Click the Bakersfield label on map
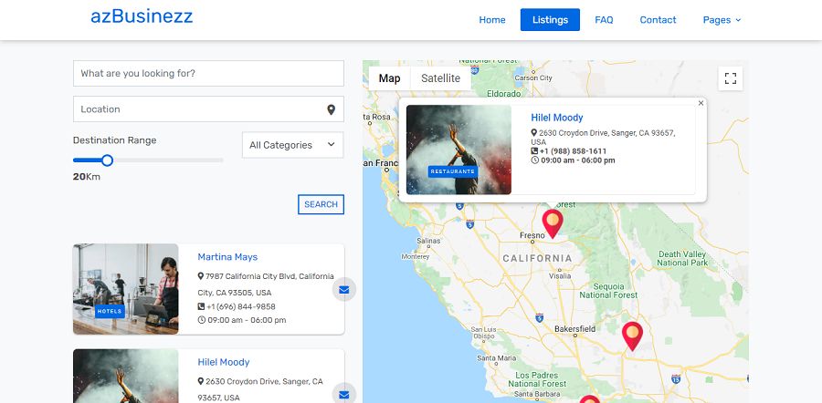Image resolution: width=822 pixels, height=403 pixels. (575, 329)
